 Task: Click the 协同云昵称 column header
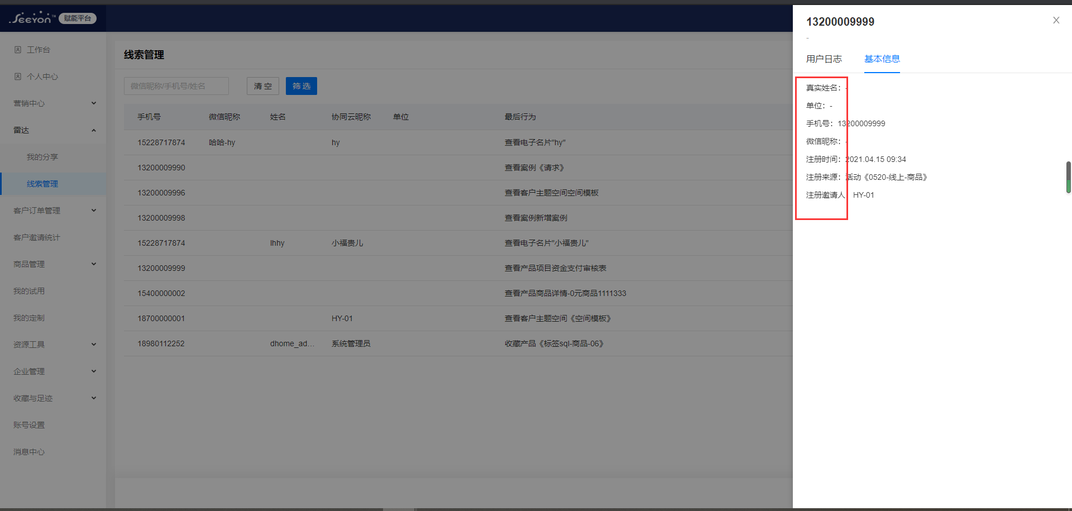point(351,117)
